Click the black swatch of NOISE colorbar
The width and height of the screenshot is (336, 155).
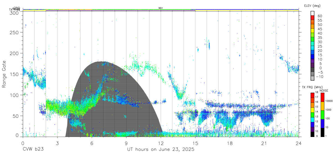click(x=322, y=132)
